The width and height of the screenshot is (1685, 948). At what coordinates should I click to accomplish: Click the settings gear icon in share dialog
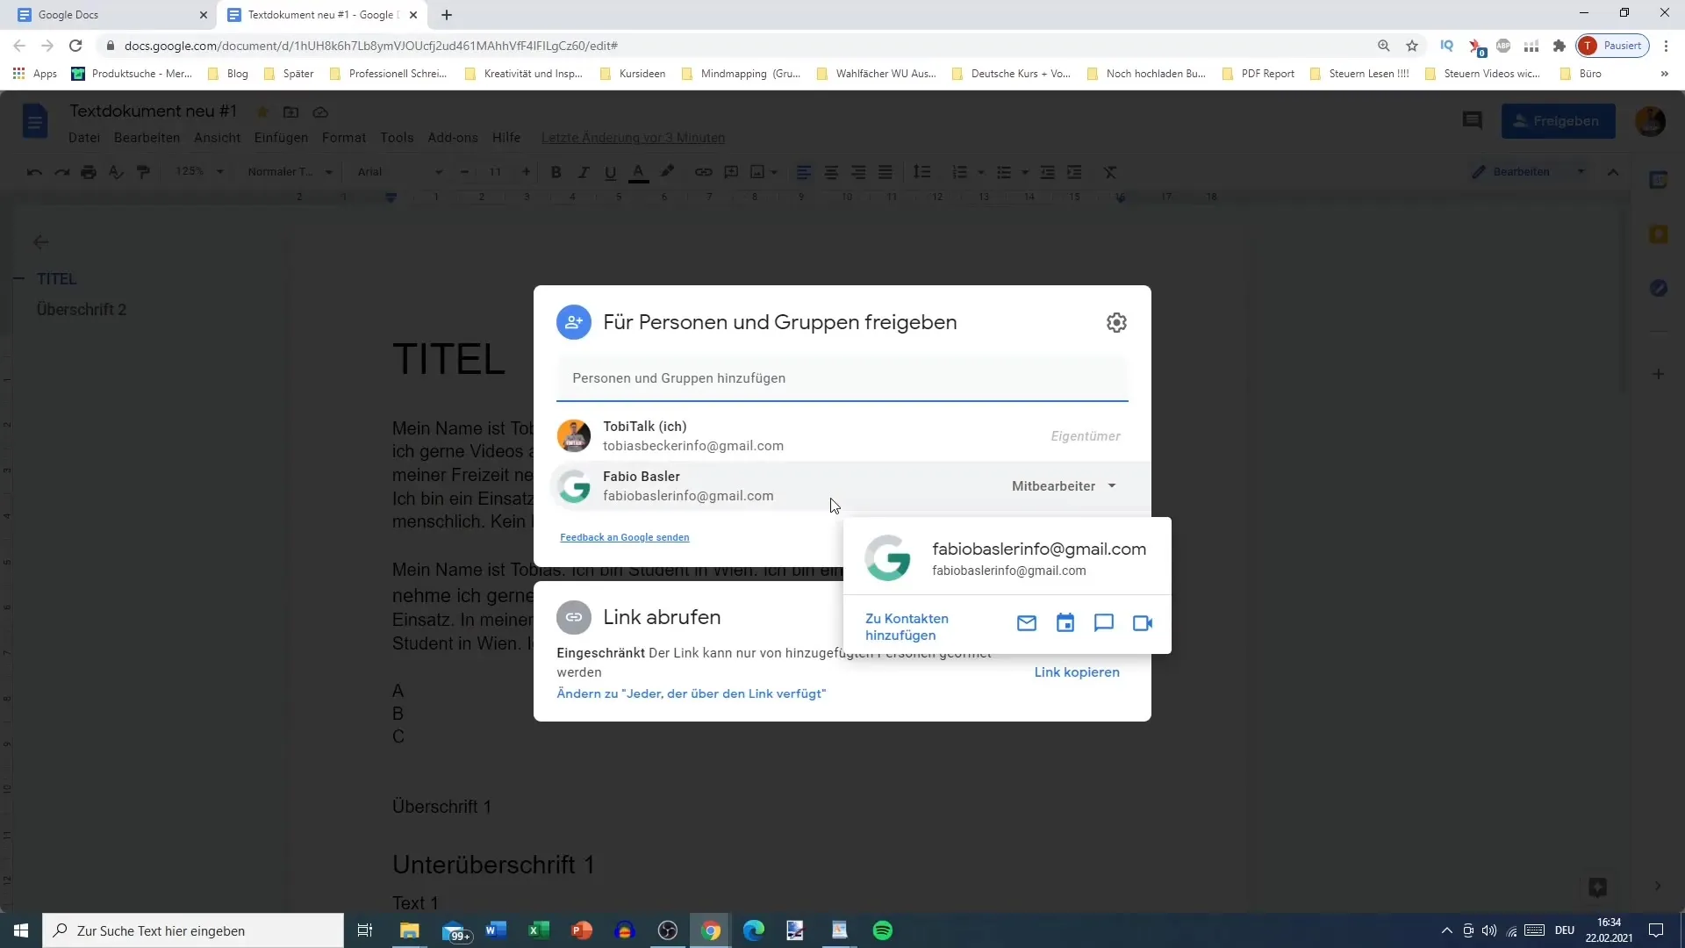(x=1117, y=322)
